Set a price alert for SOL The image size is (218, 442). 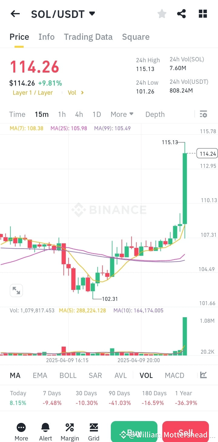45,429
